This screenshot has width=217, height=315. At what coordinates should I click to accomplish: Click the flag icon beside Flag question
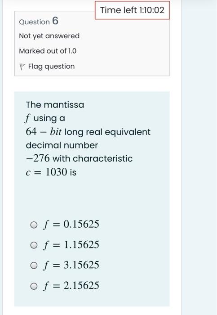[22, 67]
